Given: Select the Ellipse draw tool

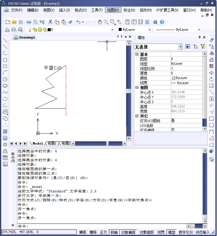Looking at the screenshot, I should (x=5, y=99).
